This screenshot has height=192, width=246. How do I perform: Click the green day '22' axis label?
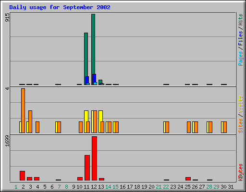pos(166,187)
